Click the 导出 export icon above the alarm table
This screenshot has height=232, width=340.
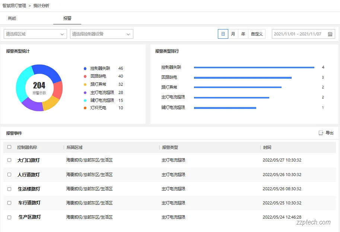(x=321, y=133)
